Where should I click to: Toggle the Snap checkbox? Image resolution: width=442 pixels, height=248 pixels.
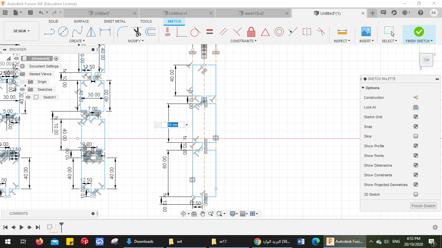tap(416, 127)
